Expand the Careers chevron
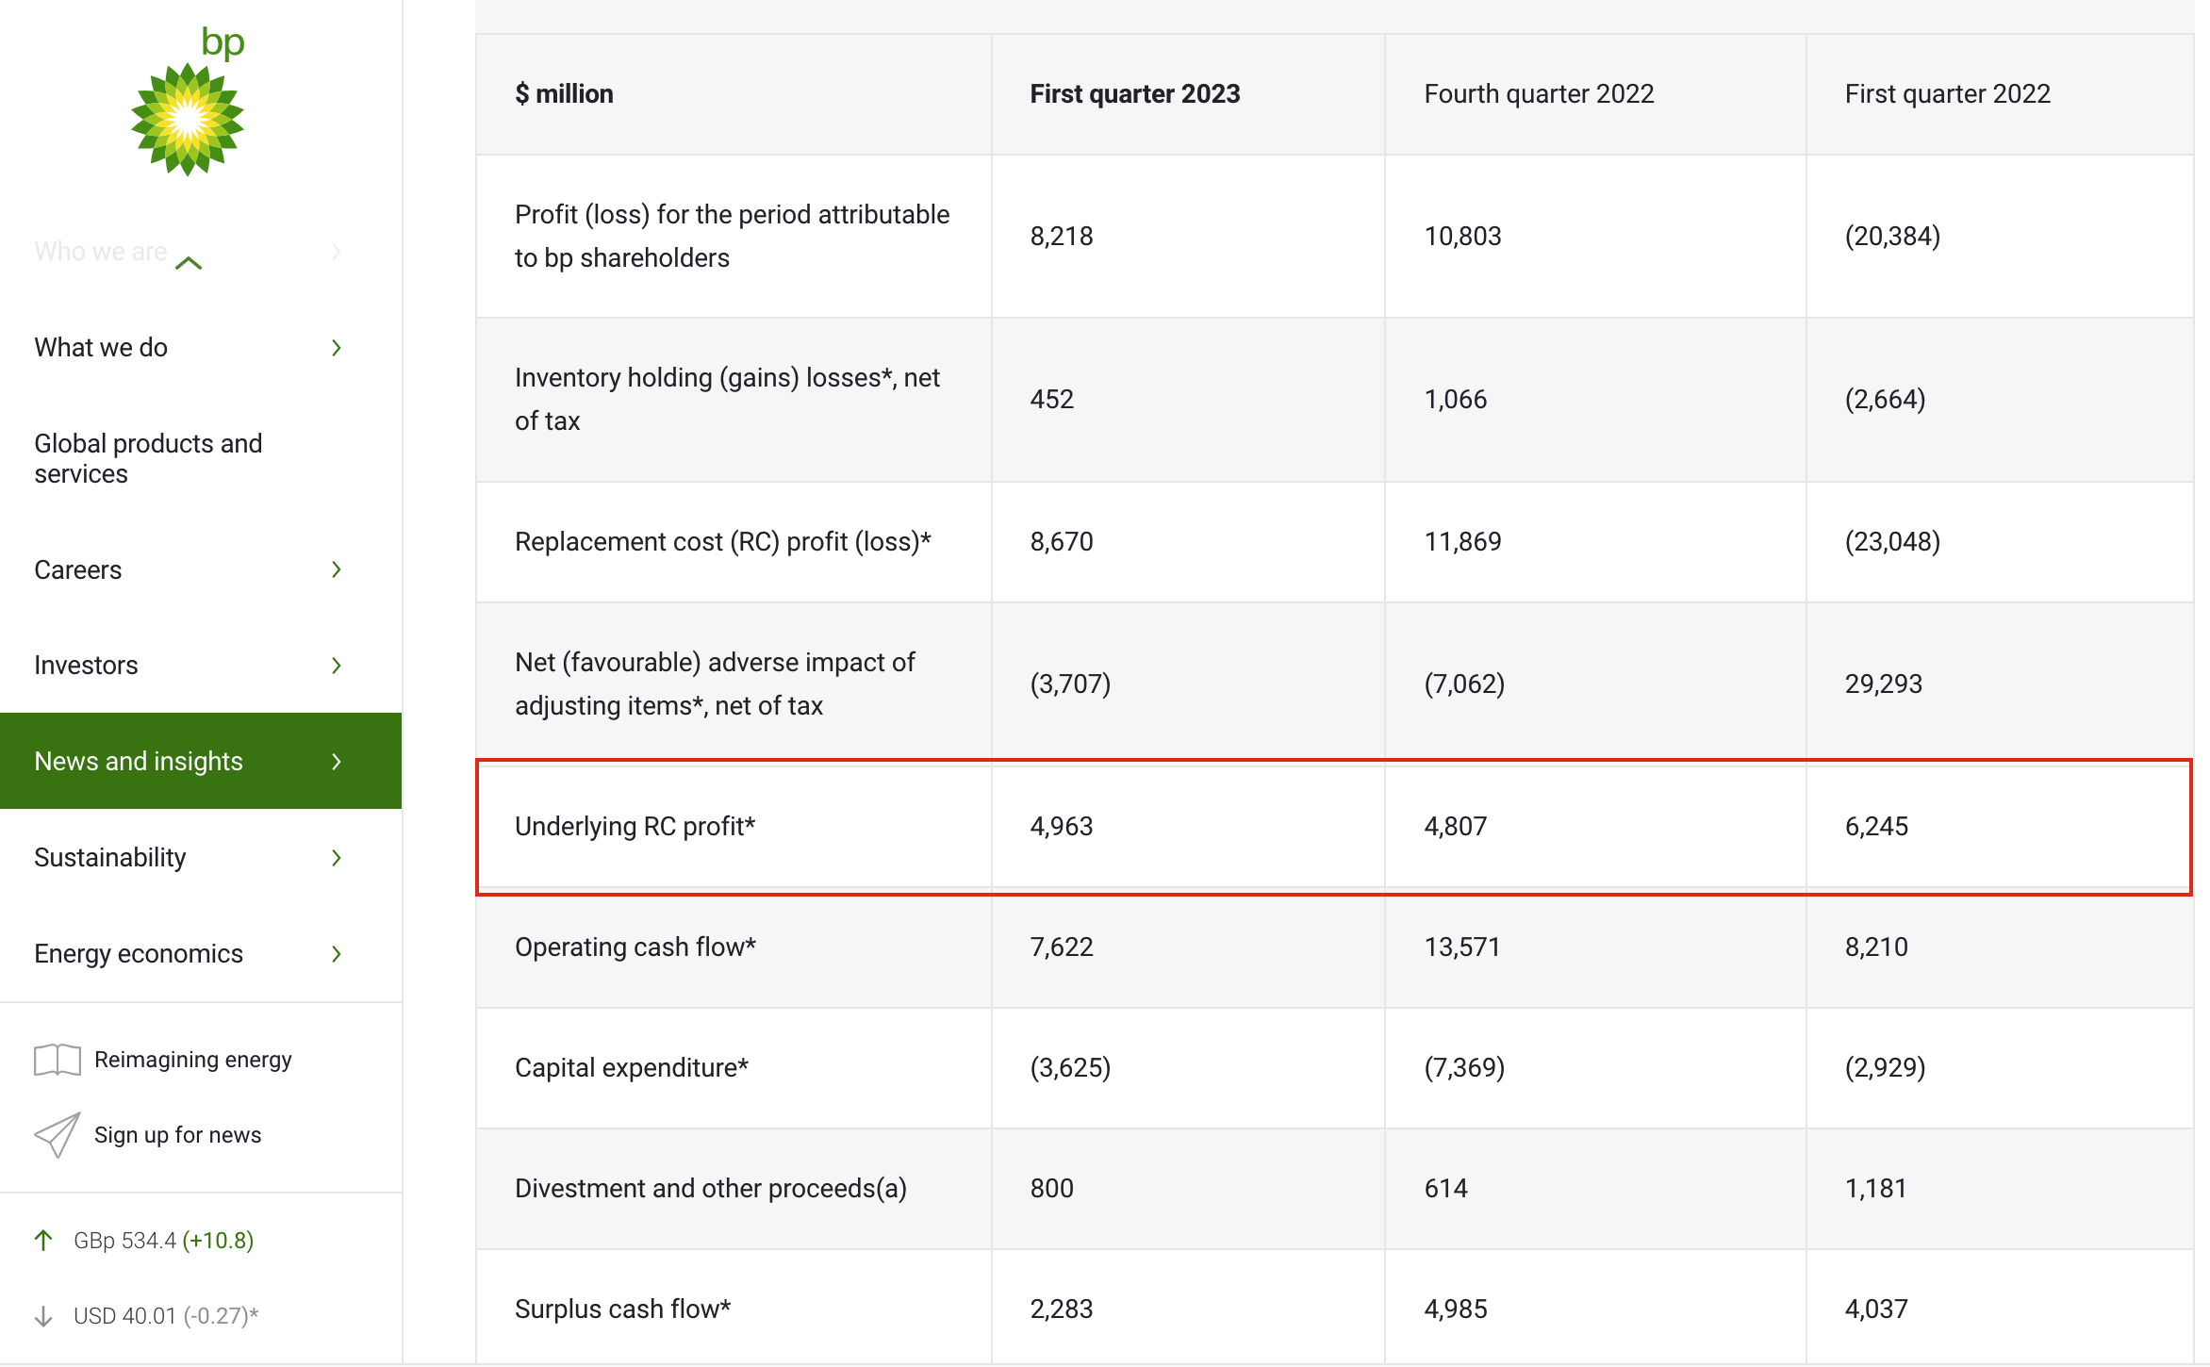This screenshot has width=2210, height=1367. (337, 569)
